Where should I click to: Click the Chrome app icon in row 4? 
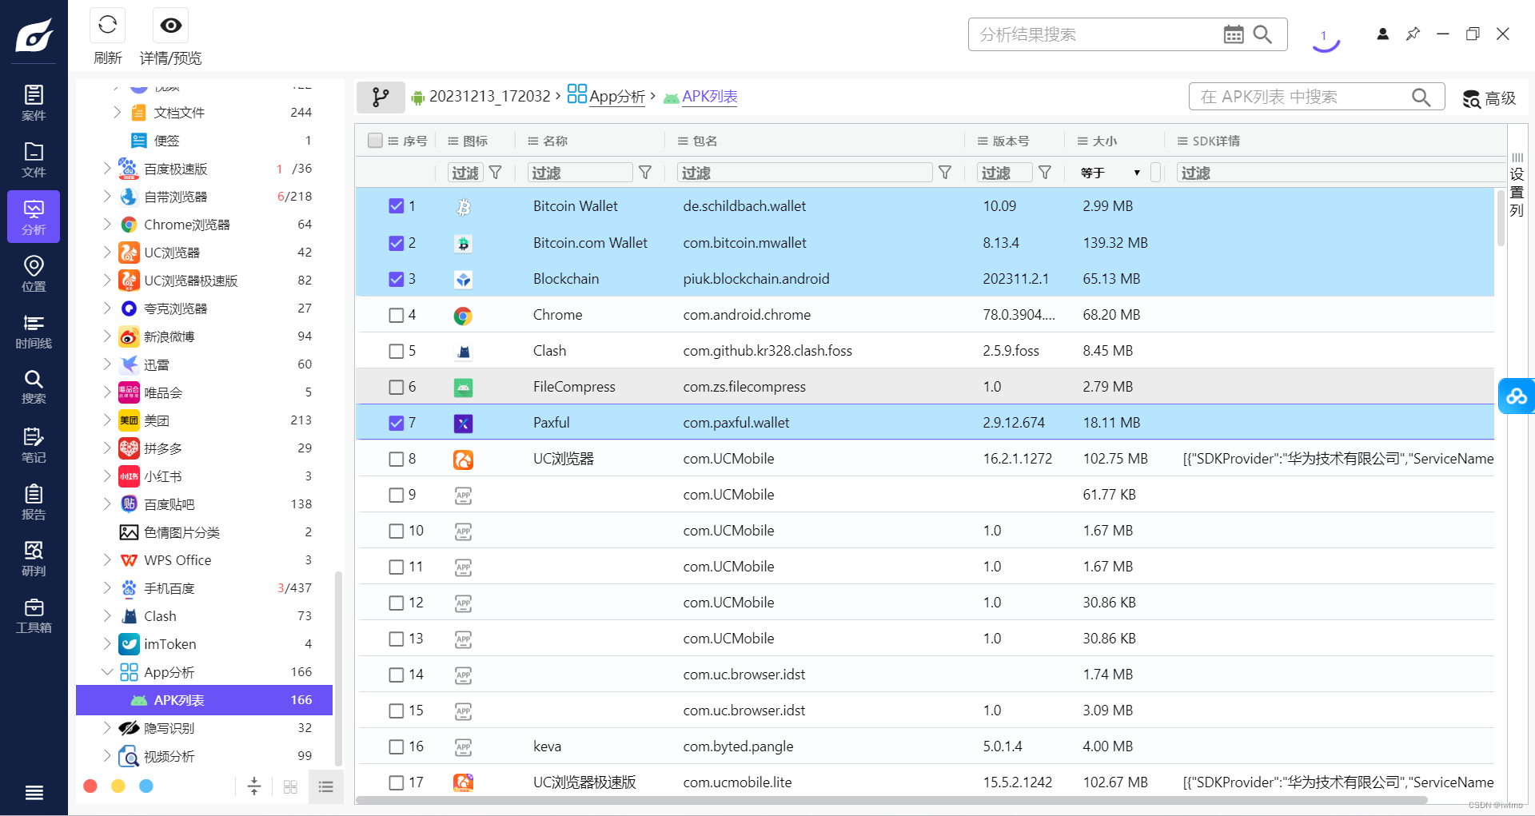click(463, 316)
